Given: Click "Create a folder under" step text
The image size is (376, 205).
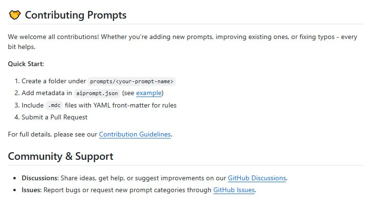Looking at the screenshot, I should tap(54, 81).
